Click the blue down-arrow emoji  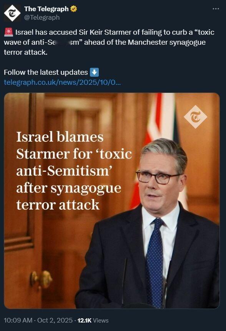[94, 72]
